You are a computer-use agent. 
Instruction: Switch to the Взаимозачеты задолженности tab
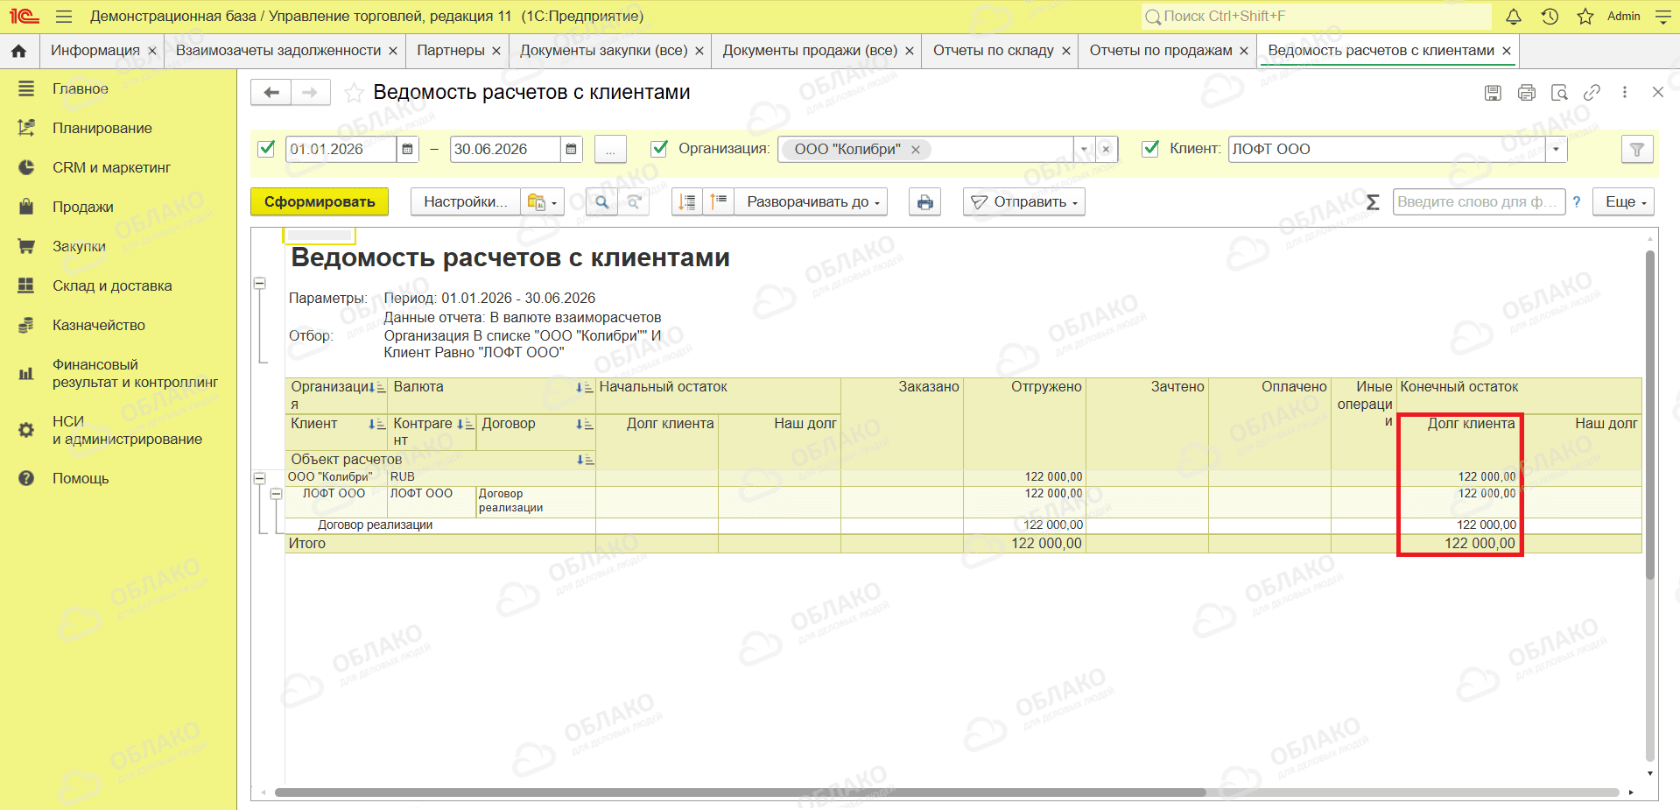278,51
